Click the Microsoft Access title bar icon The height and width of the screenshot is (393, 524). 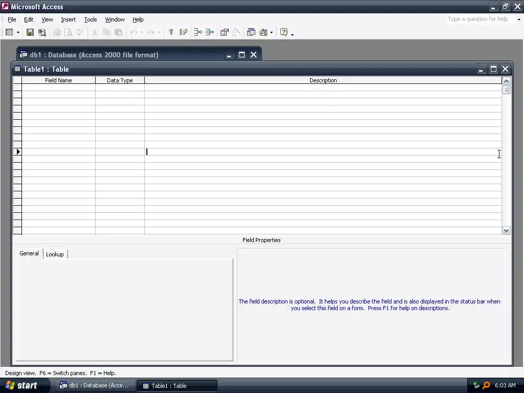5,6
